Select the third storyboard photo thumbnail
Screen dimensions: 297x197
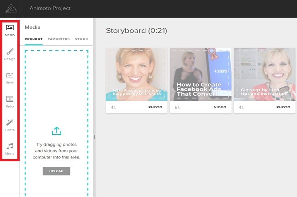pyautogui.click(x=264, y=73)
